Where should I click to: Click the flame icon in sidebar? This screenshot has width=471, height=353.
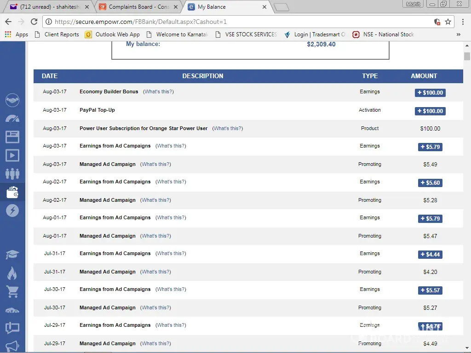pyautogui.click(x=12, y=273)
